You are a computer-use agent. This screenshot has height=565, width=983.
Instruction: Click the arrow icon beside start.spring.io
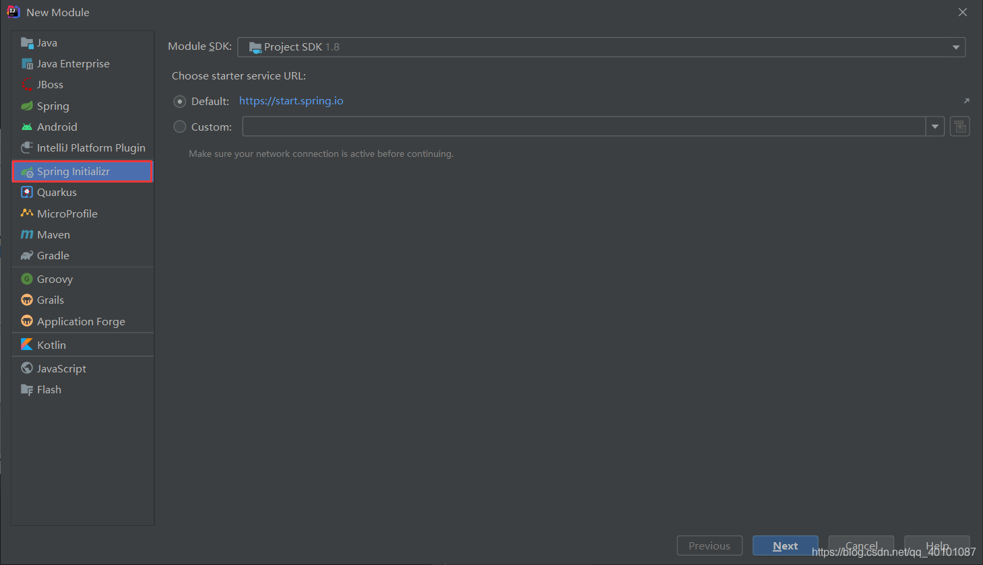pyautogui.click(x=966, y=101)
